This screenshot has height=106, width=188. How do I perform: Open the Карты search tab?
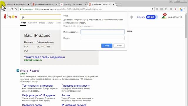click(x=51, y=23)
